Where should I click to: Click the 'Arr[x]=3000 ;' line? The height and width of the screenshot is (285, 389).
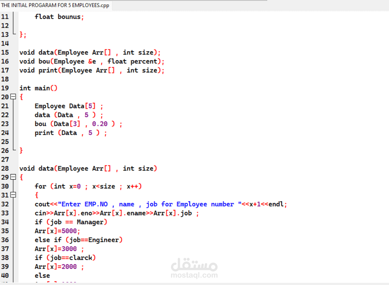pos(59,249)
